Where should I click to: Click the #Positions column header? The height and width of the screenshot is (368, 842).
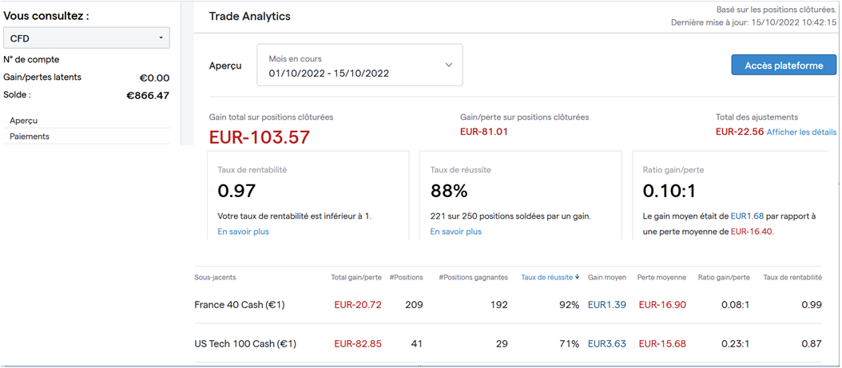[x=406, y=278]
